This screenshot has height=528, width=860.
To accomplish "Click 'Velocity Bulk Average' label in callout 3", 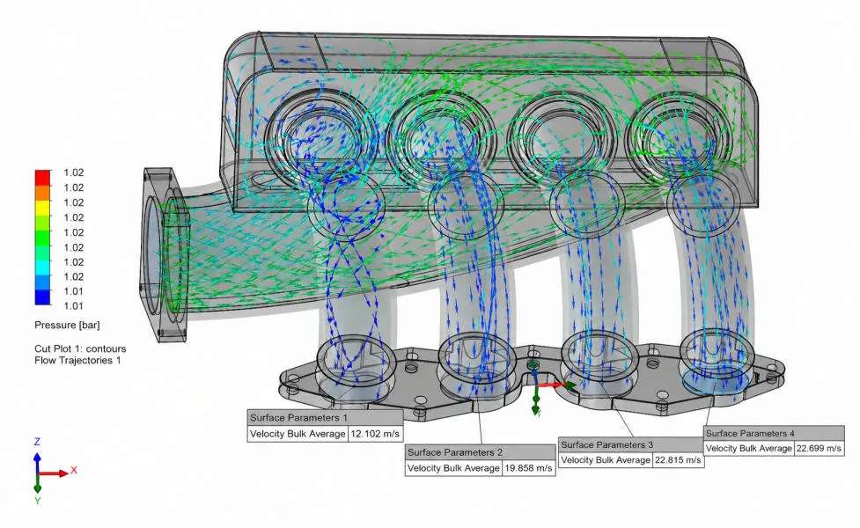I will coord(606,460).
